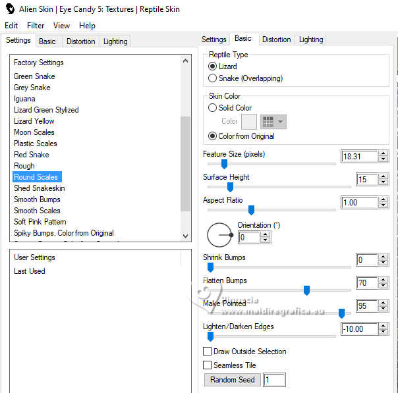Click the Orientation angle dial
Screen dimensions: 398x393
pos(220,235)
